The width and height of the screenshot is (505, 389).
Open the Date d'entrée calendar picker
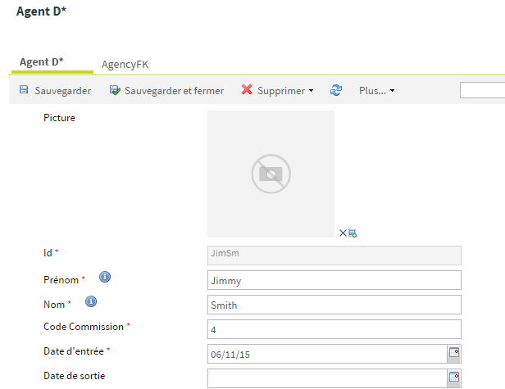453,354
